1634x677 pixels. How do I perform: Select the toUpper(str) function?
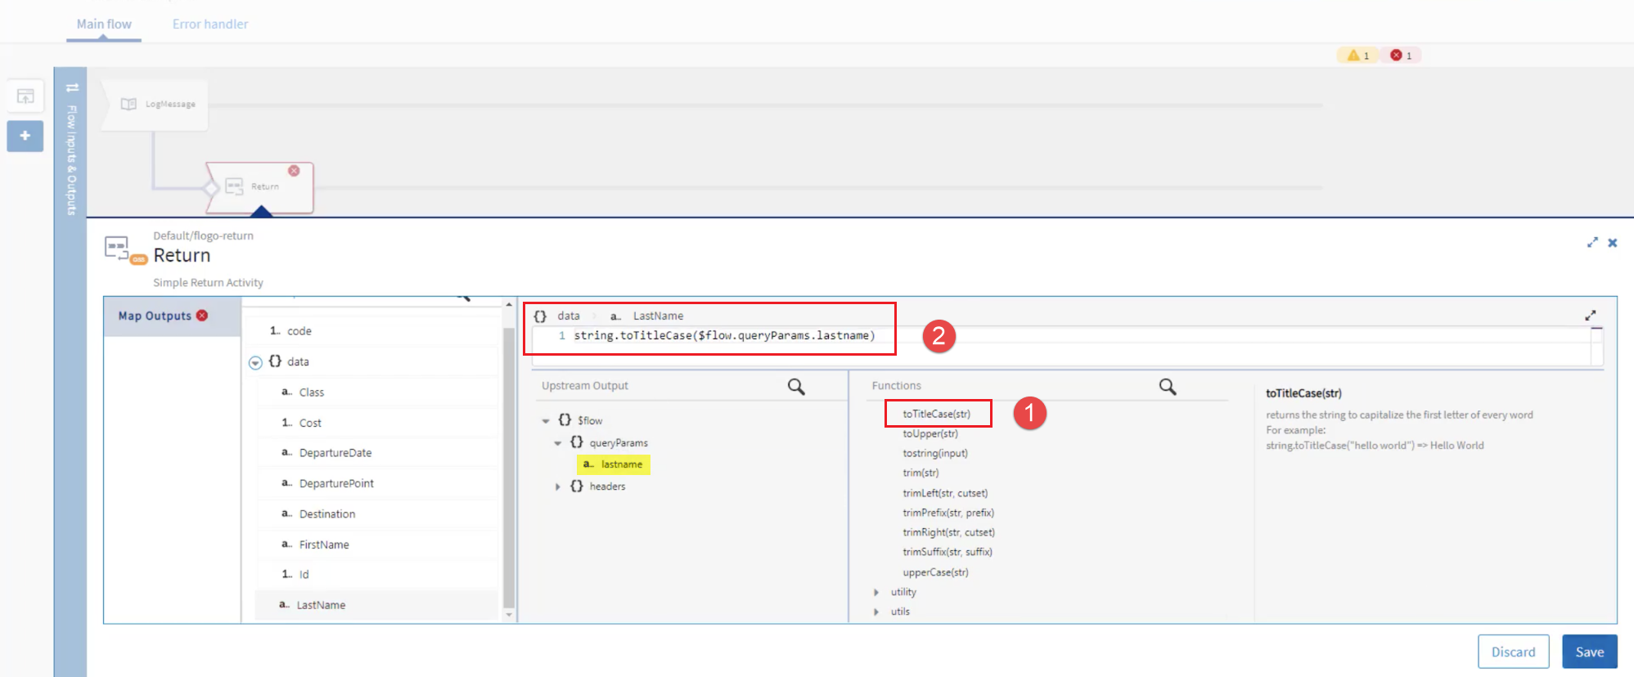click(x=930, y=434)
